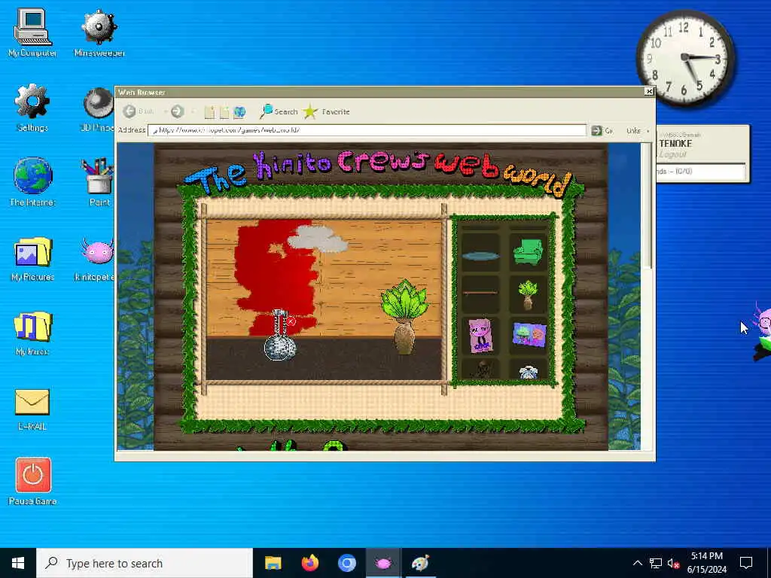Expand the Links chevron in address bar
Screen dimensions: 771x578
point(648,131)
